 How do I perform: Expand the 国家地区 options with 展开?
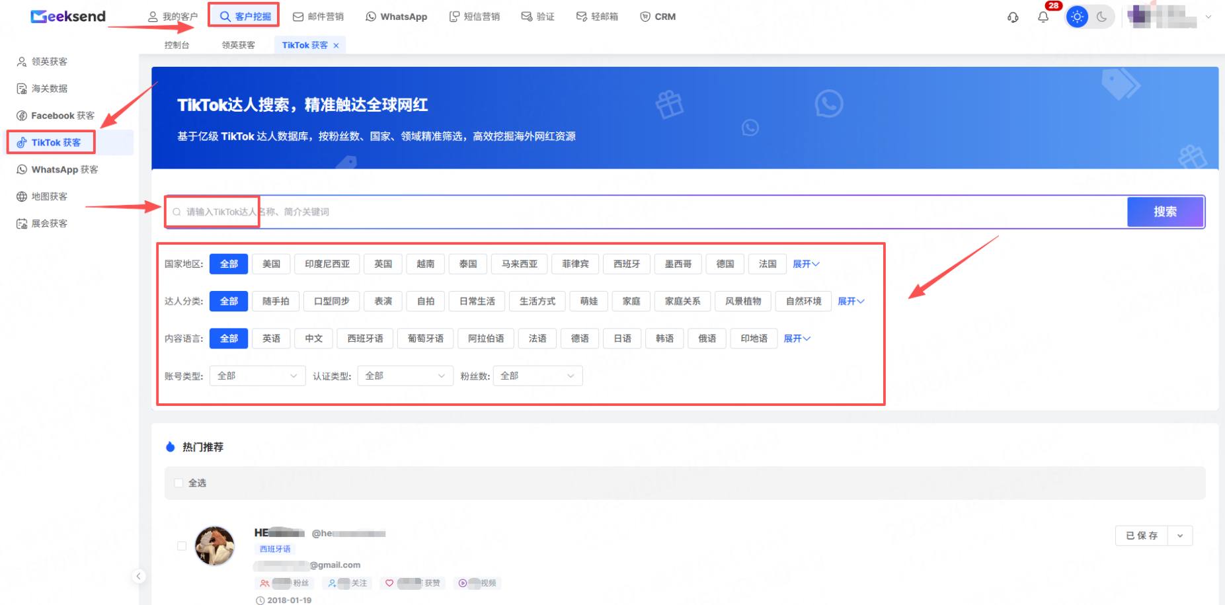tap(806, 264)
